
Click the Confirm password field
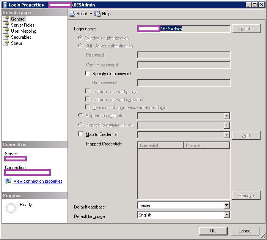[x=184, y=65]
